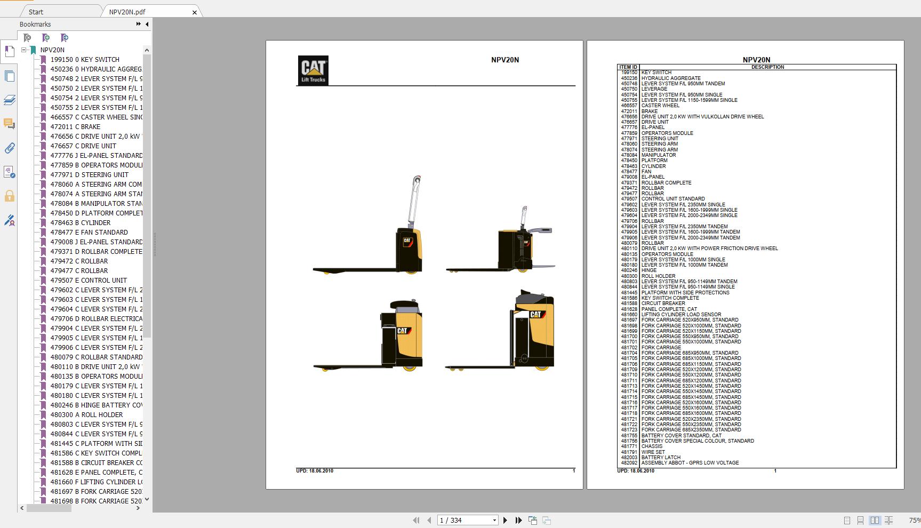Open bookmark 199150 0 KEY SWITCH

[85, 60]
